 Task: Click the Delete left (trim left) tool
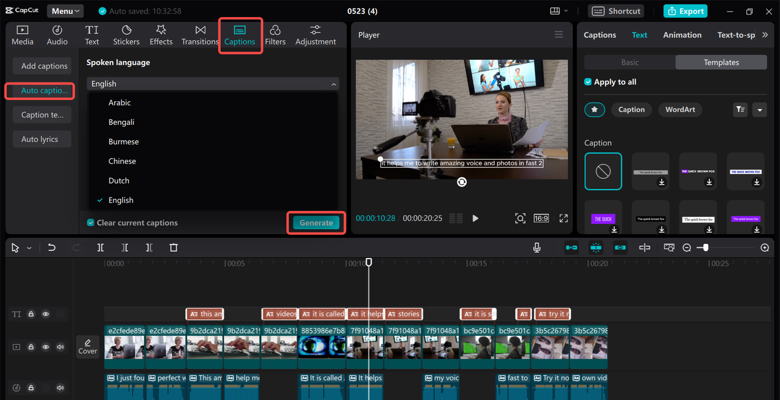point(125,248)
